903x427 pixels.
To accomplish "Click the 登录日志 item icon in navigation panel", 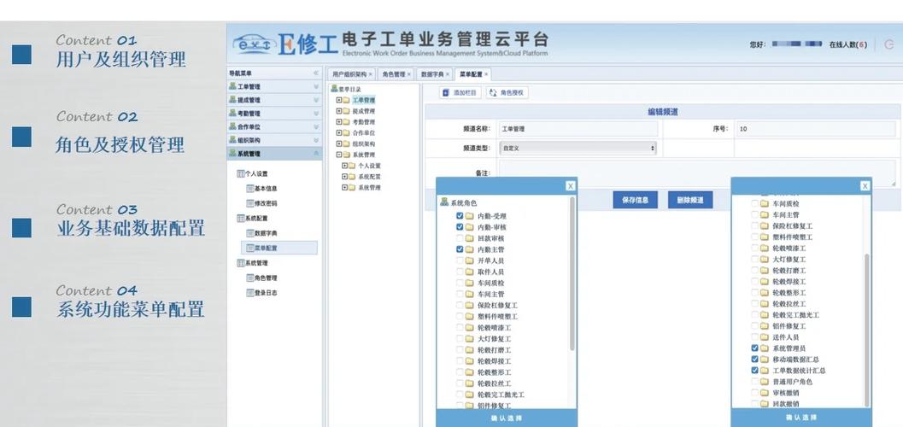I will coord(250,292).
